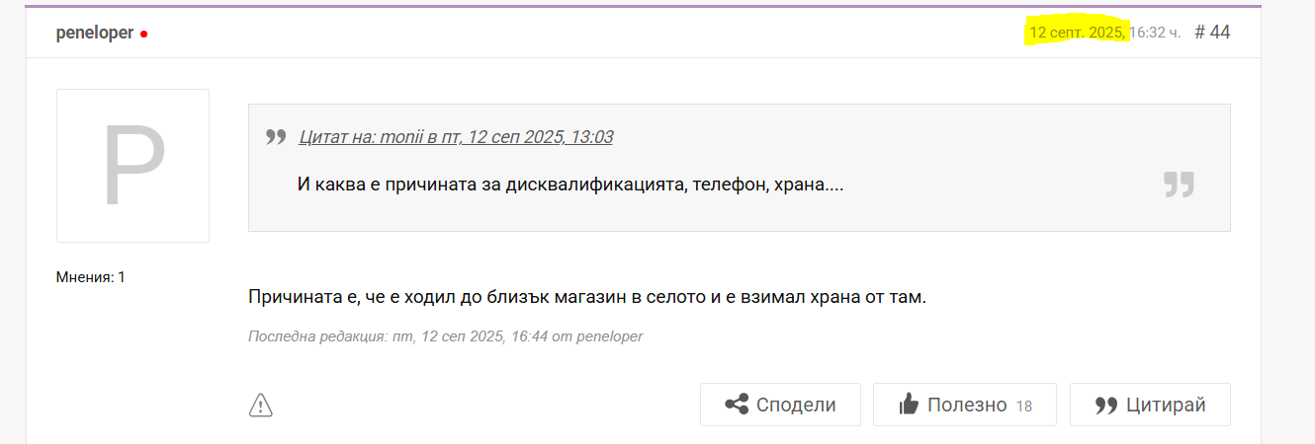
Task: Click the red status dot beside peneloper
Action: click(143, 34)
